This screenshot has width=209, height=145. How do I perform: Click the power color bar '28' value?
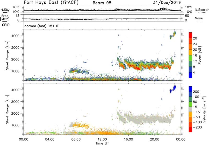coord(195,38)
